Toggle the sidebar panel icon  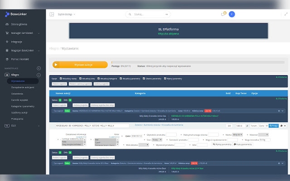pyautogui.click(x=52, y=14)
